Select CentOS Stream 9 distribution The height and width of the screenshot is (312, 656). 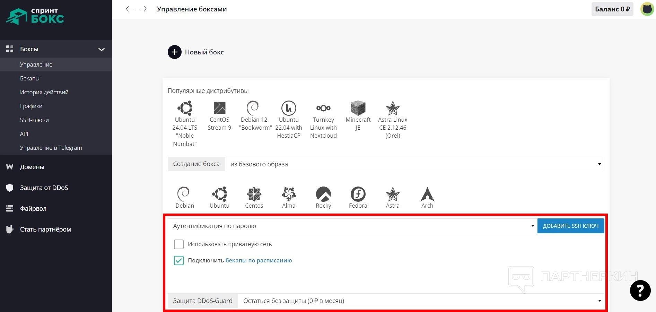219,116
